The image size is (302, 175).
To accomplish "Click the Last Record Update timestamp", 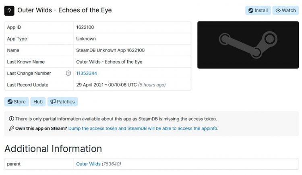I will pos(106,85).
